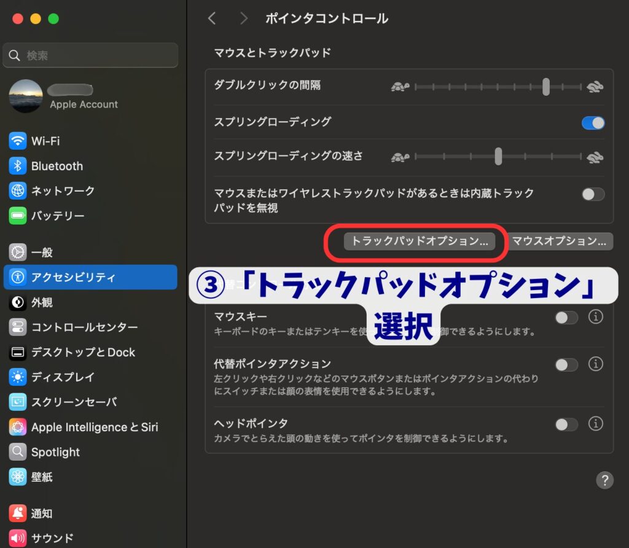Screen dimensions: 629x548
Task: Open マウスオプション… button
Action: (559, 241)
